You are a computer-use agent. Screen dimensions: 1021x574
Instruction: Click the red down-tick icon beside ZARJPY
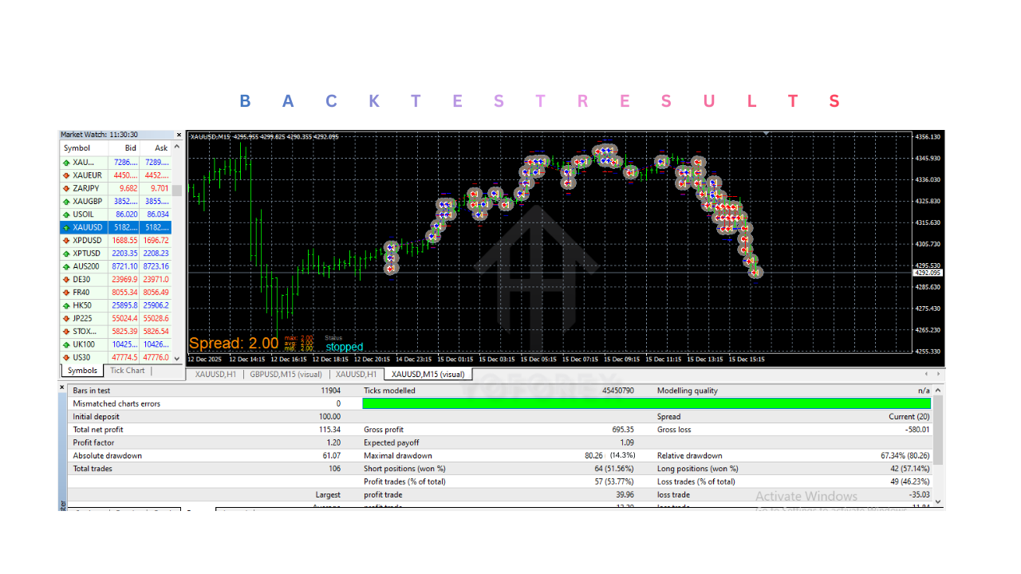(65, 188)
